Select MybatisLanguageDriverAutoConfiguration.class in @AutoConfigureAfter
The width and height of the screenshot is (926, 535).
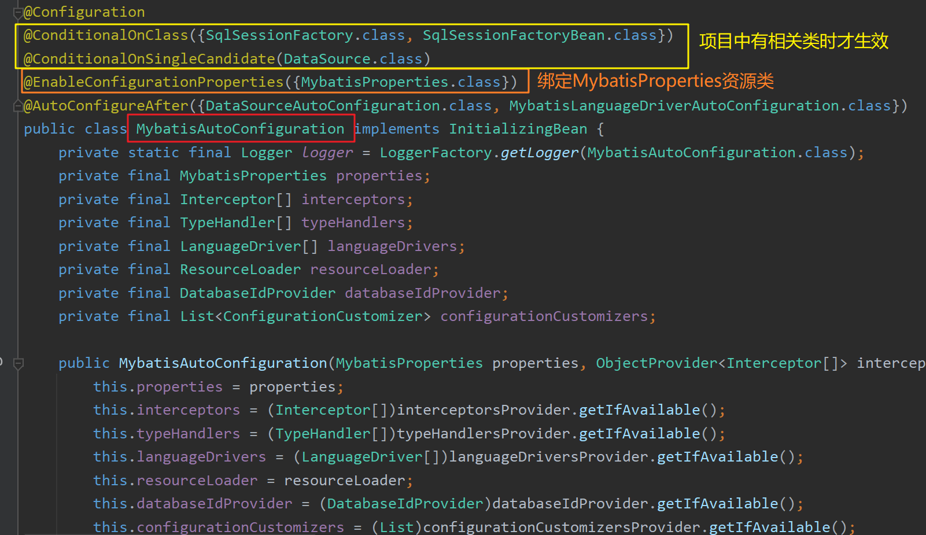pyautogui.click(x=700, y=106)
